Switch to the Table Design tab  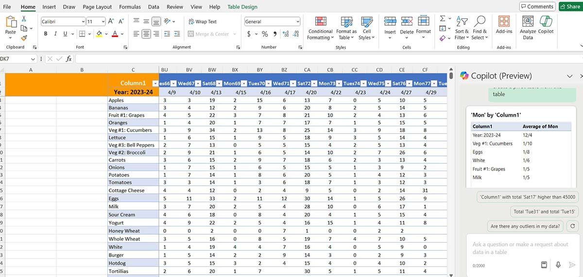[242, 7]
